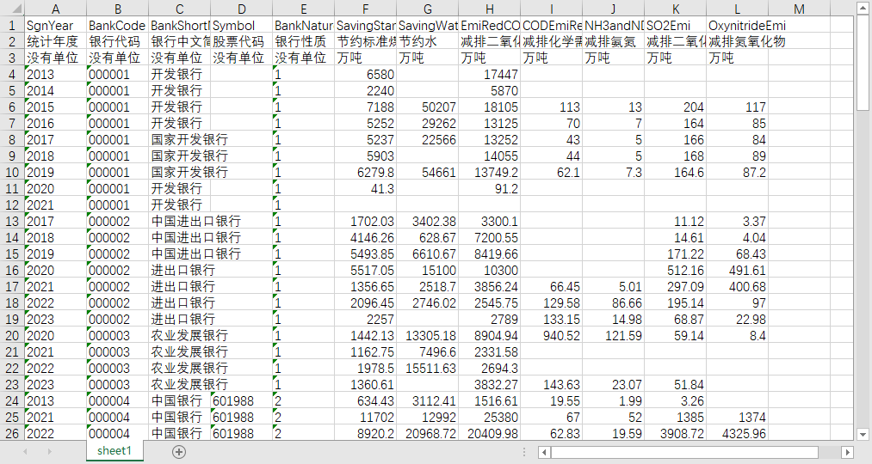Select cell with value 15511.63
This screenshot has width=872, height=464.
(428, 369)
